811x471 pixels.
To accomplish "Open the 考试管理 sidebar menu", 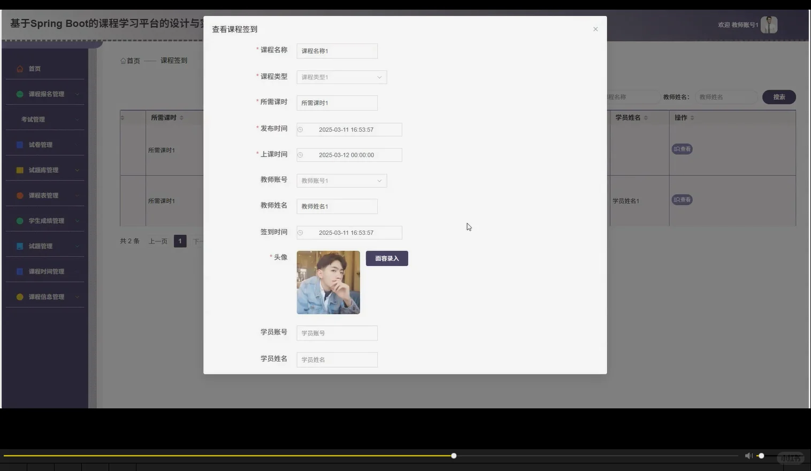I will click(33, 119).
